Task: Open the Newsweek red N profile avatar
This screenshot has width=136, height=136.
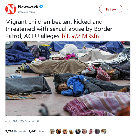Action: (x=11, y=9)
